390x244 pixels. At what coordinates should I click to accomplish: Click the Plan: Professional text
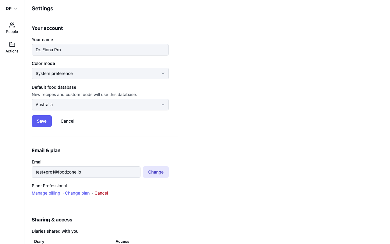coord(49,186)
